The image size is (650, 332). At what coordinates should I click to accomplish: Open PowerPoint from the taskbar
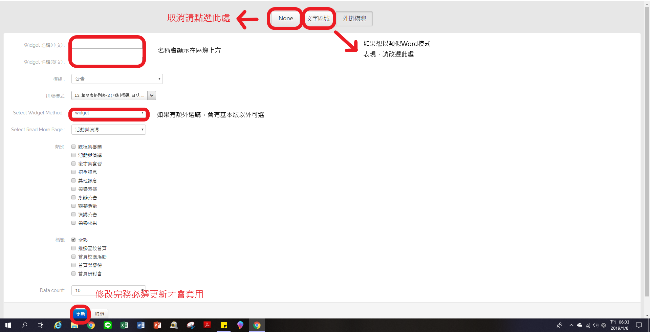pos(157,325)
